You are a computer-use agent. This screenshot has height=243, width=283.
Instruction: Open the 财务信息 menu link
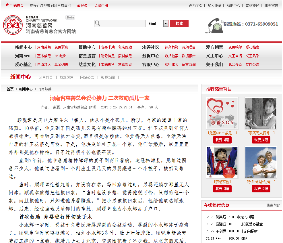tap(108, 56)
